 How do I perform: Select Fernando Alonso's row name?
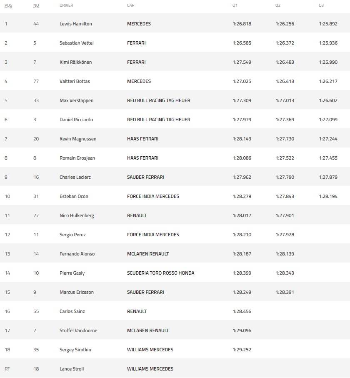77,254
